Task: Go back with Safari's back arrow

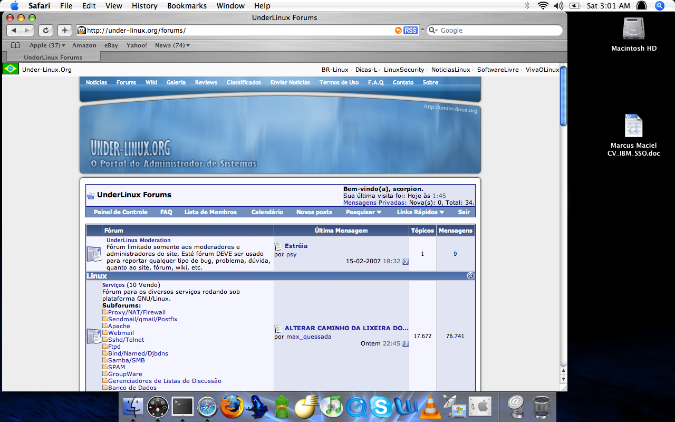Action: click(x=14, y=31)
